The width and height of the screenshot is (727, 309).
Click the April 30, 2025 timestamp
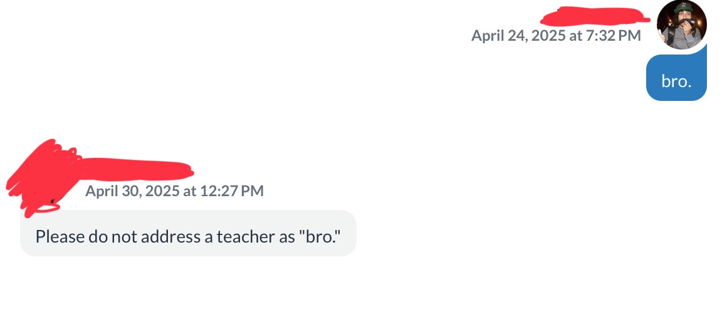coord(174,191)
